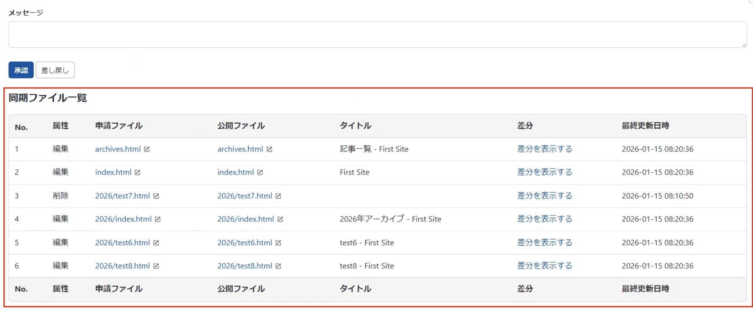Open request file link 2026/test6.html
Viewport: 753px width, 322px height.
(122, 243)
